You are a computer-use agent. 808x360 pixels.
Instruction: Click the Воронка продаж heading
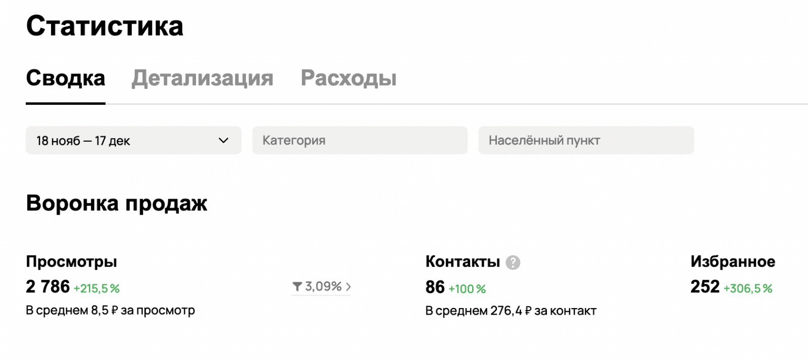coord(117,204)
